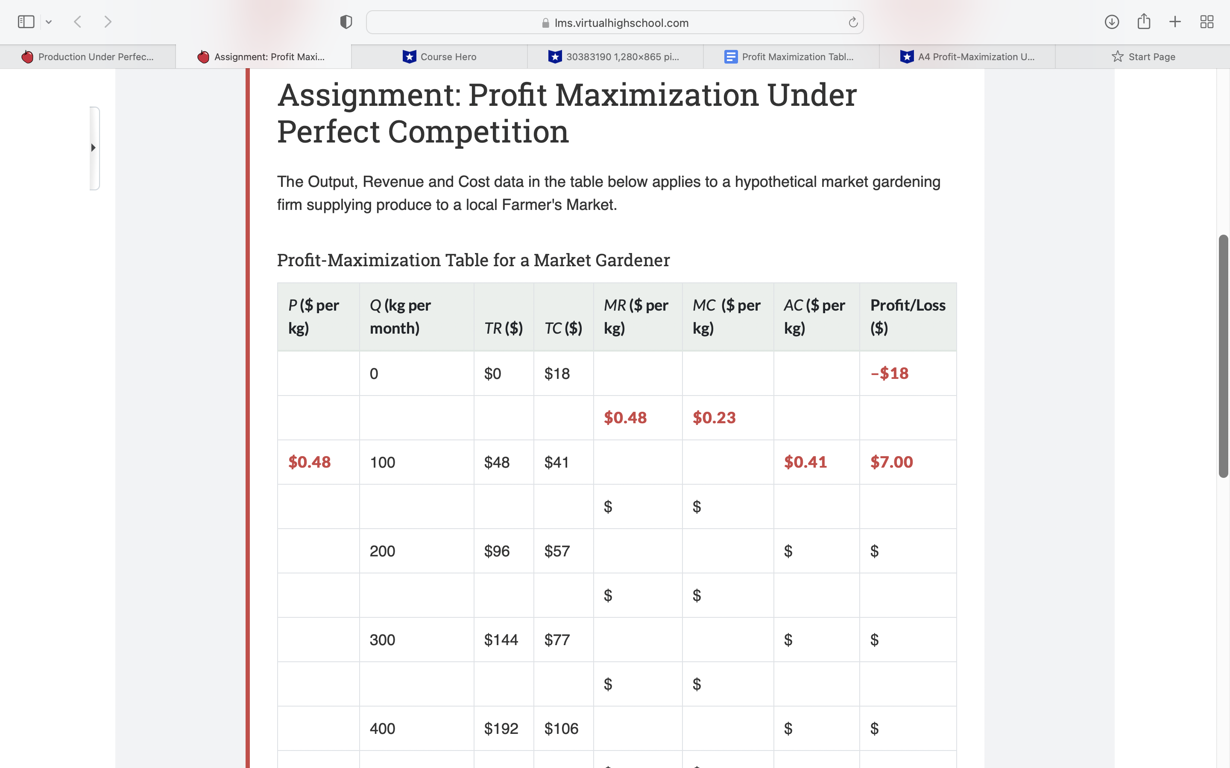Navigate back to the previous page
This screenshot has height=768, width=1230.
pyautogui.click(x=77, y=21)
